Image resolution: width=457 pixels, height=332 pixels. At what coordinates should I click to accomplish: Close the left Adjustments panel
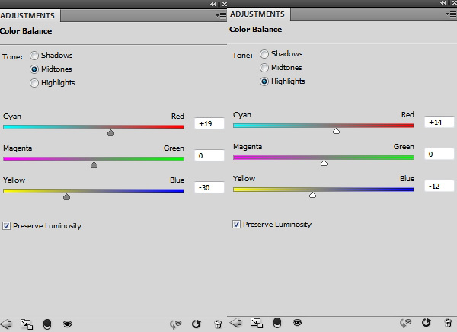pyautogui.click(x=225, y=4)
